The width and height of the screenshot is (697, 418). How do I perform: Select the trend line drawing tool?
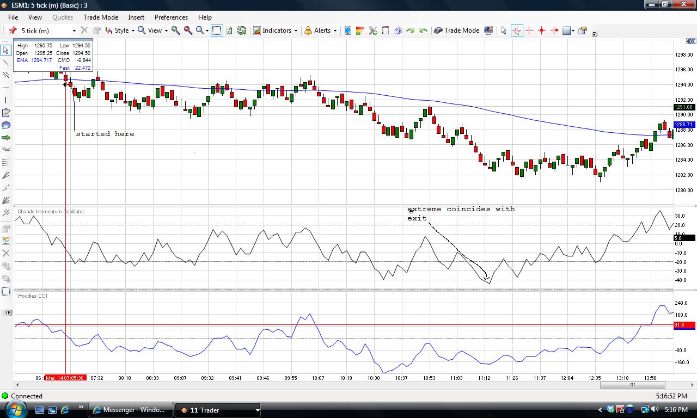(x=6, y=63)
